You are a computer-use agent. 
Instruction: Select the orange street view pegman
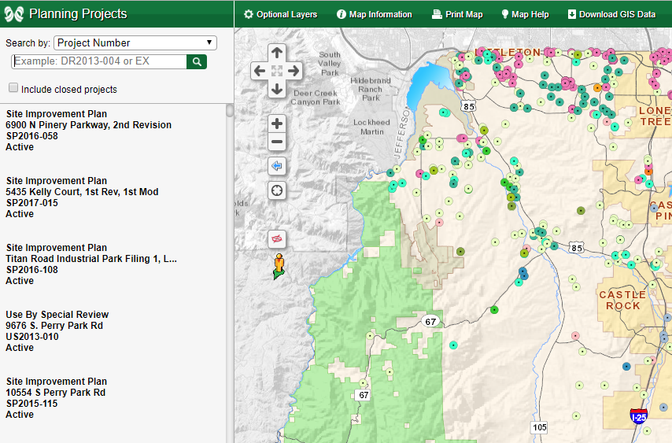coord(278,266)
